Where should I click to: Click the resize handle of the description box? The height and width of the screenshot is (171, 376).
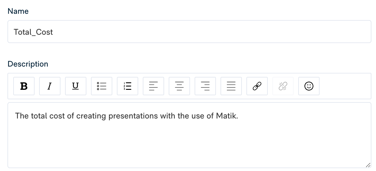[368, 165]
